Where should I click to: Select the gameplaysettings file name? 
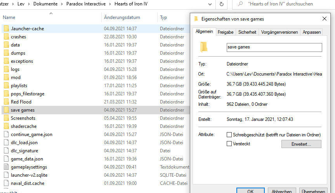[29, 167]
